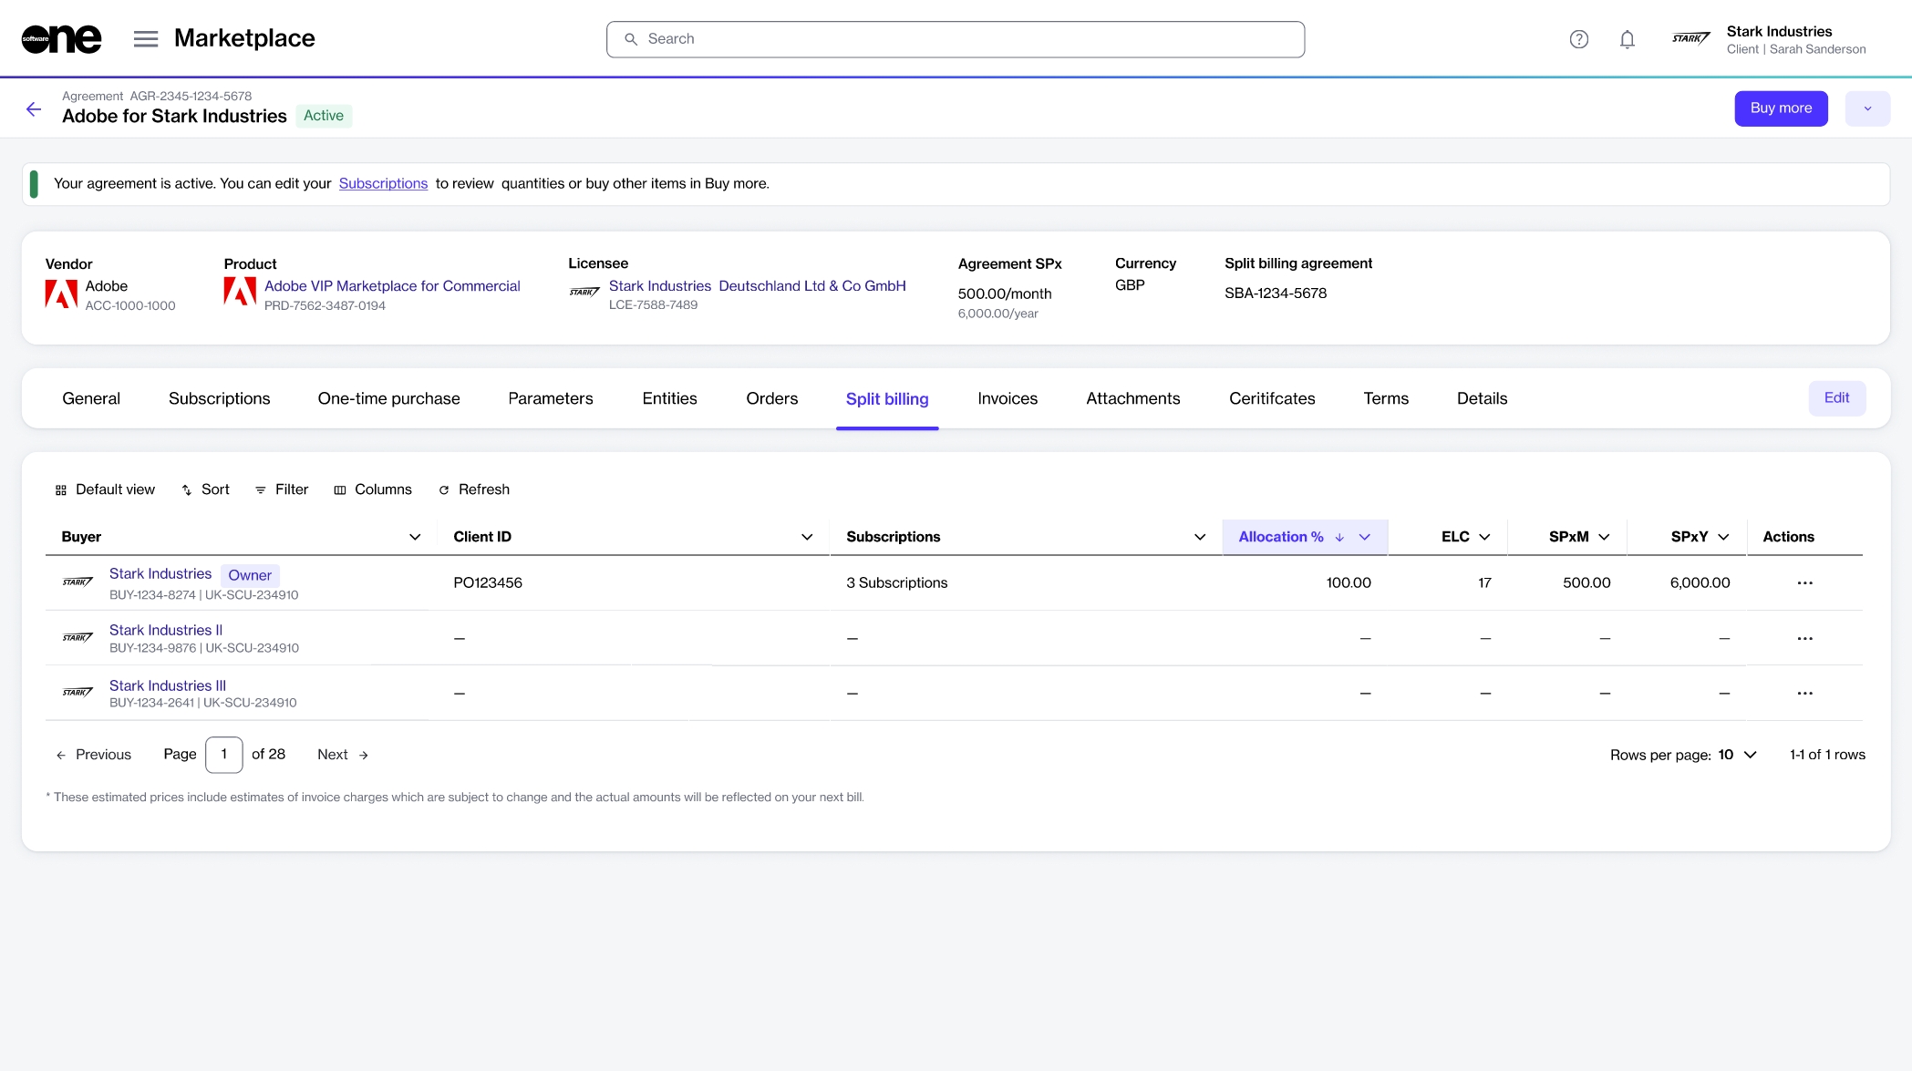This screenshot has width=1912, height=1071.
Task: Expand the Buyer column dropdown
Action: click(x=415, y=538)
